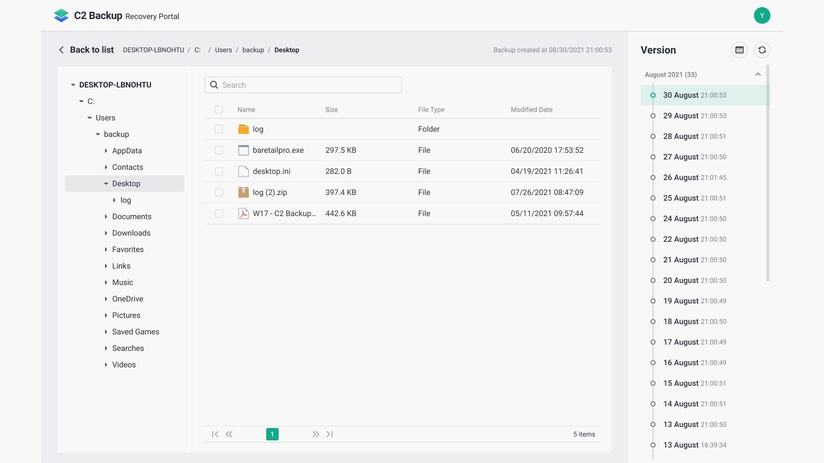The image size is (824, 463).
Task: Select the 26 August 21:01:45 version
Action: [694, 177]
